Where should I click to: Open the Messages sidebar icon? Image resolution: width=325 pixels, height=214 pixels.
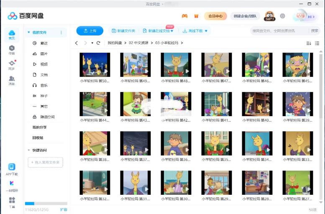(12, 80)
